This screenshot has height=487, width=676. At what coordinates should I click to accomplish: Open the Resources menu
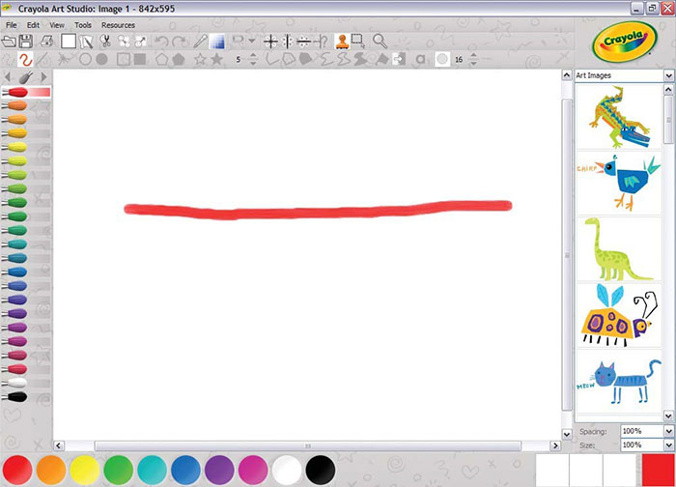pos(118,24)
